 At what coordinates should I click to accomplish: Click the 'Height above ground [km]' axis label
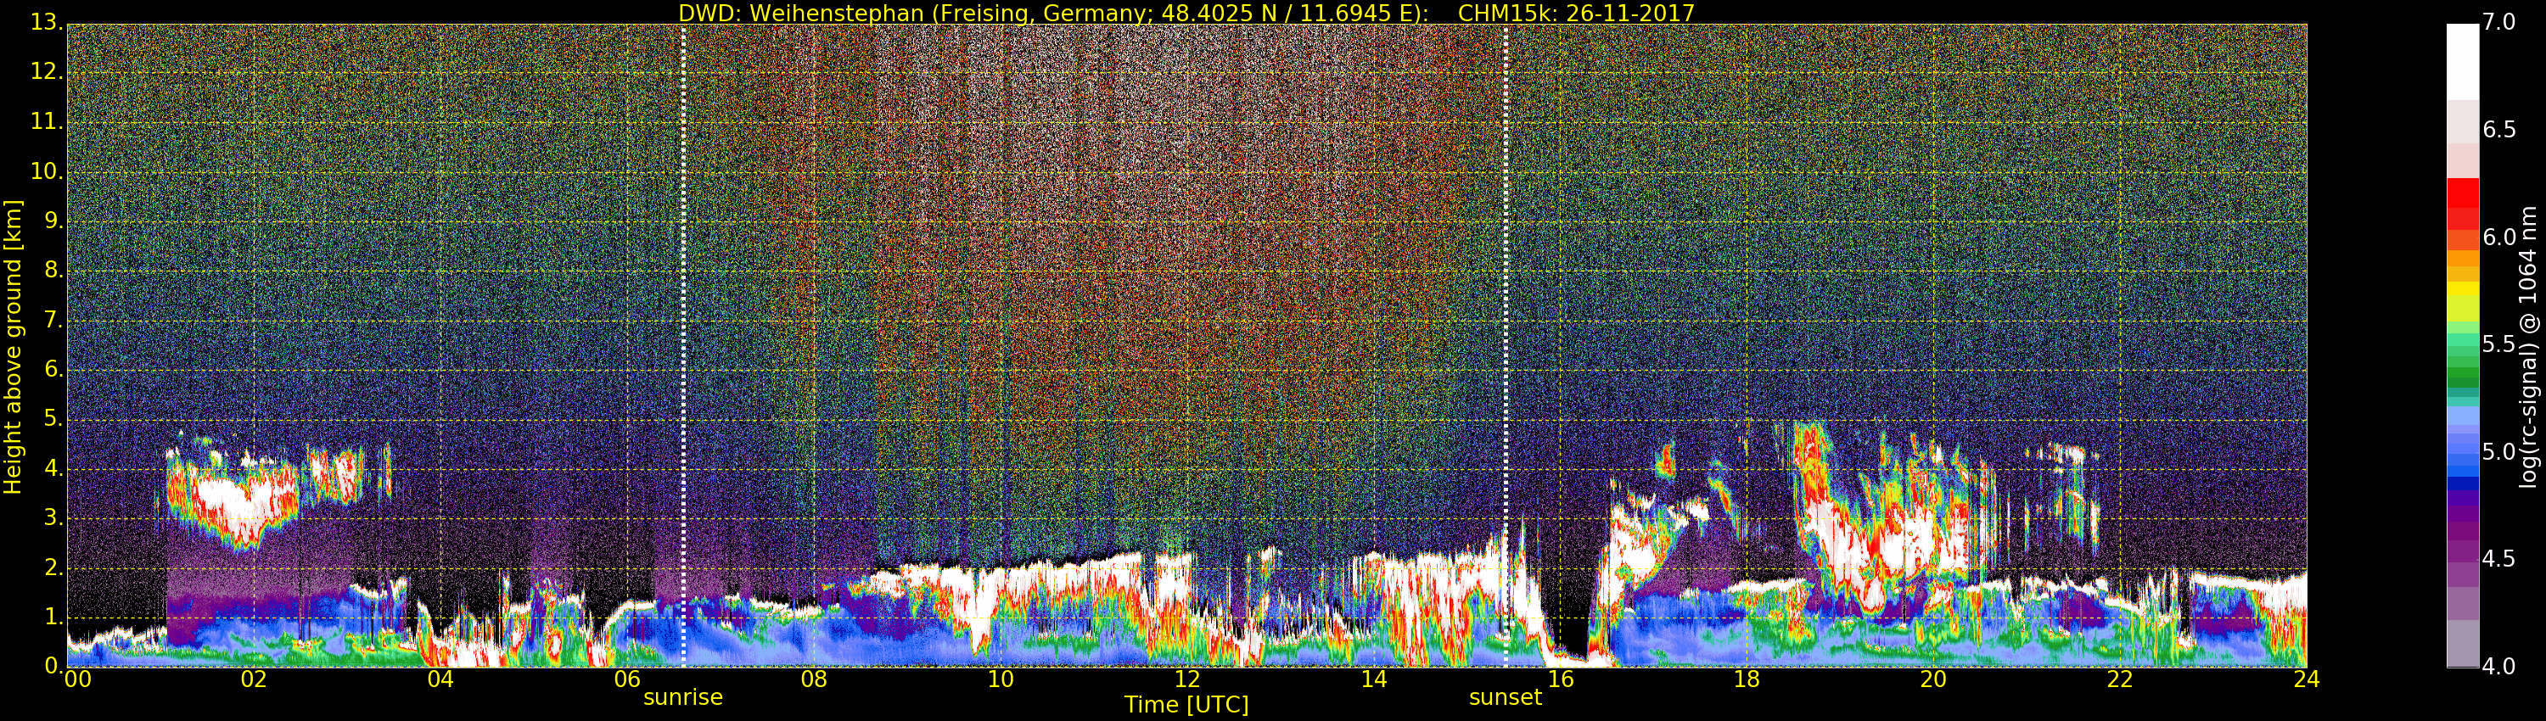pyautogui.click(x=13, y=346)
